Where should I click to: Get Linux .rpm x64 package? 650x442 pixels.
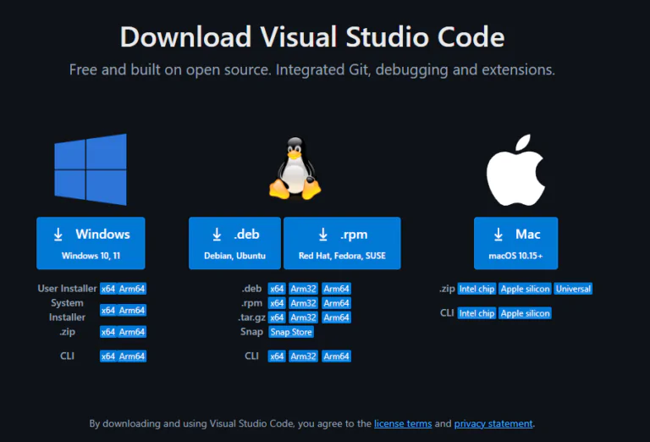tap(277, 303)
